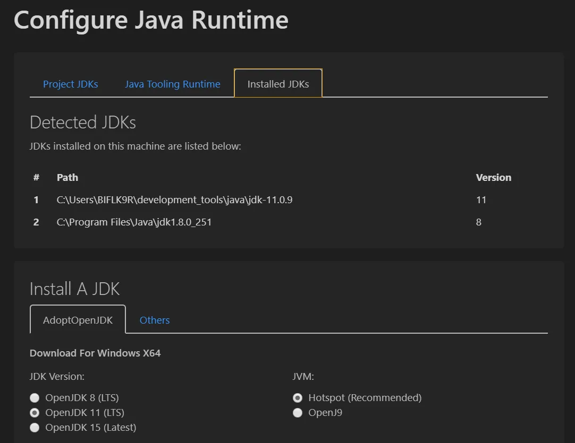This screenshot has height=443, width=575.
Task: Pick the OpenJDK 15 (Latest) radio button
Action: [35, 428]
